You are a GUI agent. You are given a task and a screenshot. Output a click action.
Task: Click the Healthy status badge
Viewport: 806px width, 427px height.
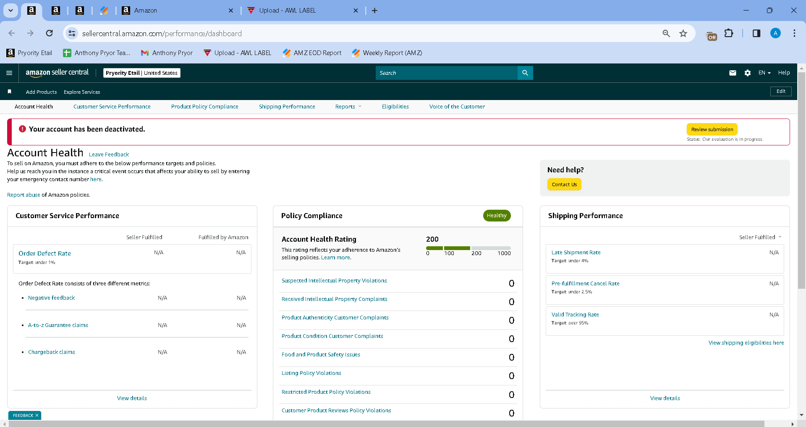pos(497,216)
